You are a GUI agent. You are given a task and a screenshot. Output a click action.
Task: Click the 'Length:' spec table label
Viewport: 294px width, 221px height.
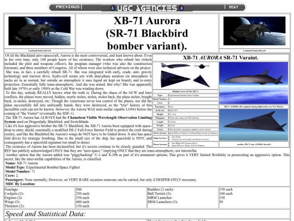pyautogui.click(x=160, y=122)
